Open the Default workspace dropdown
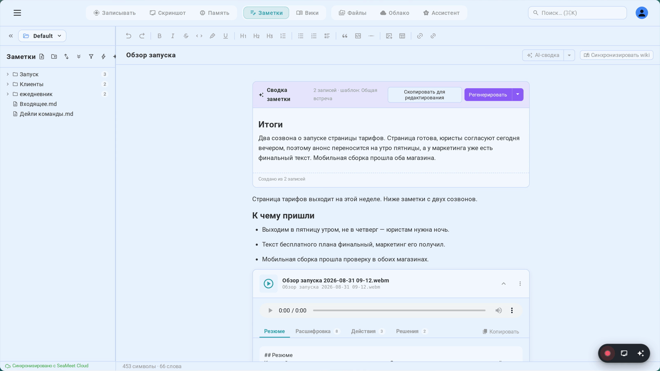 42,36
